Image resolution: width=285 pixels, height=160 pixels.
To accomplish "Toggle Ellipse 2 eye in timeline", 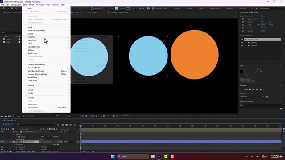I will point(2,147).
